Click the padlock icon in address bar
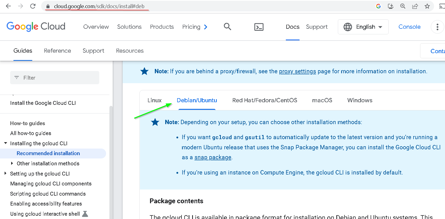 (48, 6)
